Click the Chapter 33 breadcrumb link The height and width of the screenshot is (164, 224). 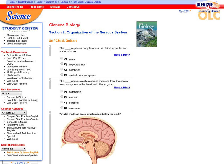[52, 2]
